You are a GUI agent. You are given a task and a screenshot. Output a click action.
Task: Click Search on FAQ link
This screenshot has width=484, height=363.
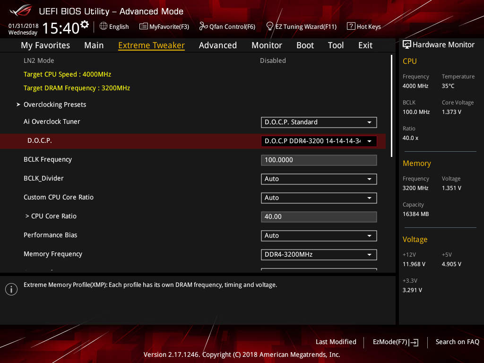pos(458,342)
